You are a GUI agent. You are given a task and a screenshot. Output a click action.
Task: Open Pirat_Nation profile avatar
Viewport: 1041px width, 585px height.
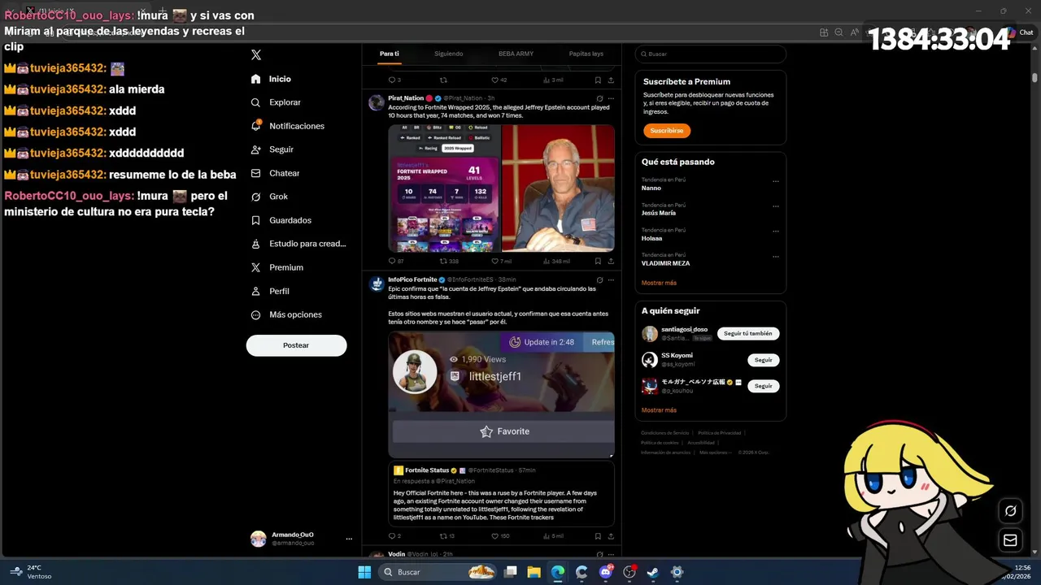pos(377,102)
